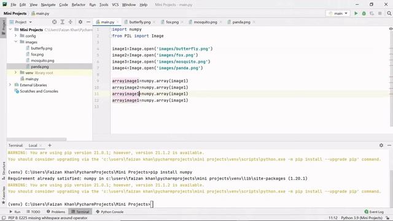
Task: Click code line 12 in the editor
Action: 150,100
